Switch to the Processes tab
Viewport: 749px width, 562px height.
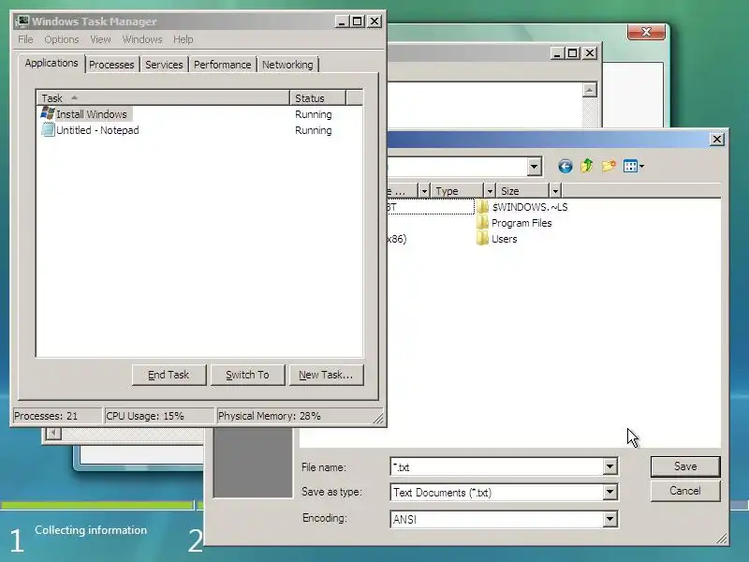click(111, 65)
